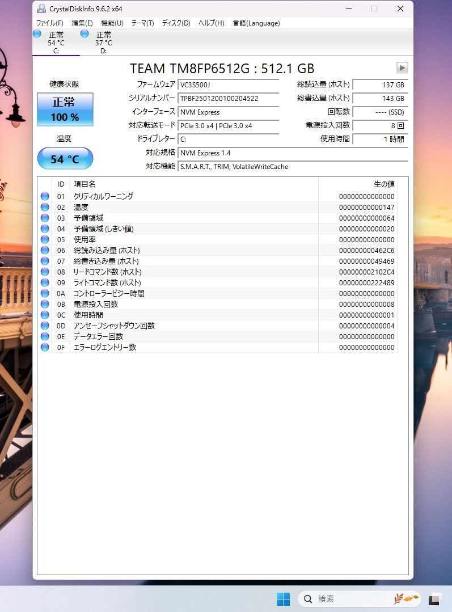Click the 54 °C temperature button

tap(65, 158)
